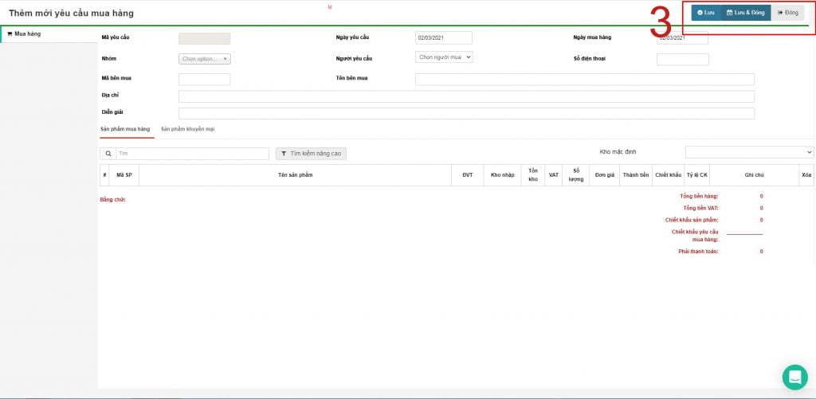The width and height of the screenshot is (816, 399).
Task: Click the Mã bên mua input
Action: point(205,79)
